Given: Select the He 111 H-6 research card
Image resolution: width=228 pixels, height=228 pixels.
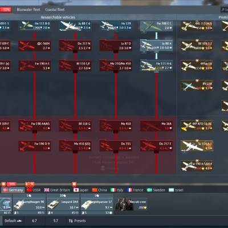Looking at the screenshot, I should click(x=156, y=66).
